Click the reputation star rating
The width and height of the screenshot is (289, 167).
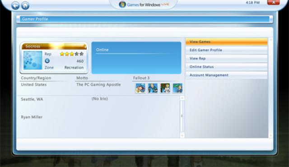(72, 54)
